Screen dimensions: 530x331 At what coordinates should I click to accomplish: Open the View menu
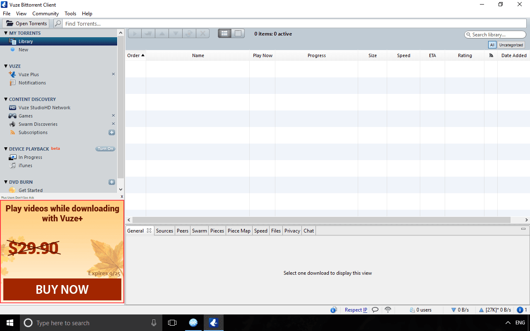coord(21,14)
